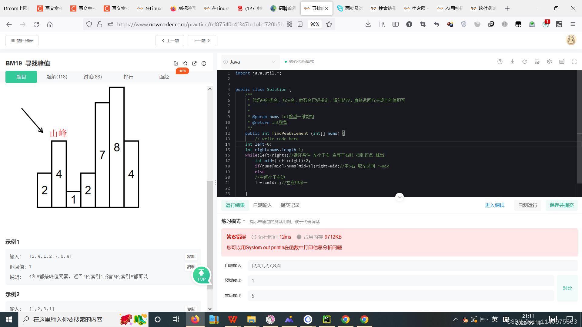Click the share/open external icon for BM19
The width and height of the screenshot is (582, 327).
click(195, 63)
